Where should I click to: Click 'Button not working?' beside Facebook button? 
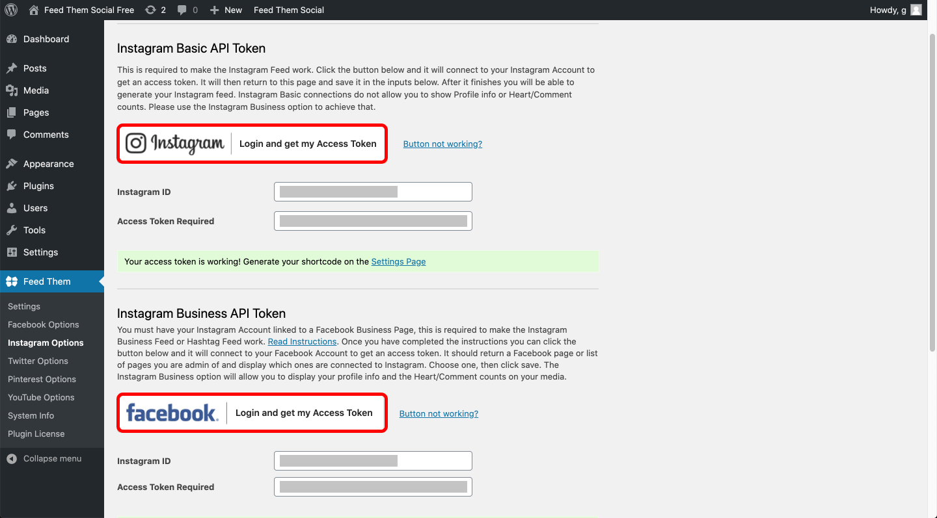[x=439, y=413]
